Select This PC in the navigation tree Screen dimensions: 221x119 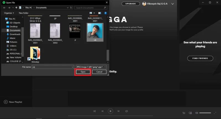(x=10, y=19)
